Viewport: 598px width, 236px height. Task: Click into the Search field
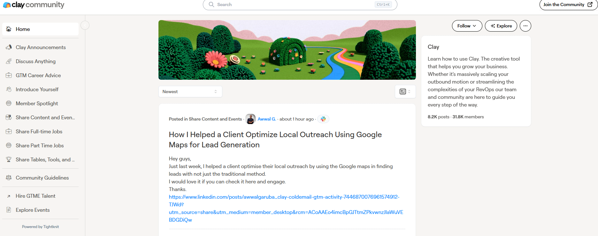294,5
